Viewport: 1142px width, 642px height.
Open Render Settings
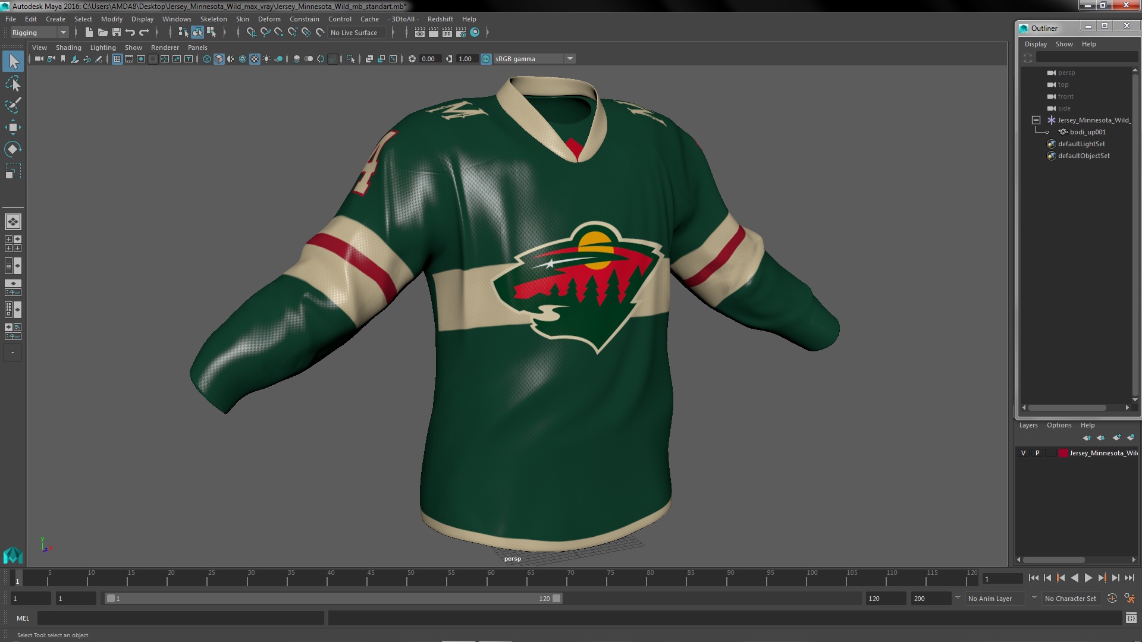tap(461, 33)
